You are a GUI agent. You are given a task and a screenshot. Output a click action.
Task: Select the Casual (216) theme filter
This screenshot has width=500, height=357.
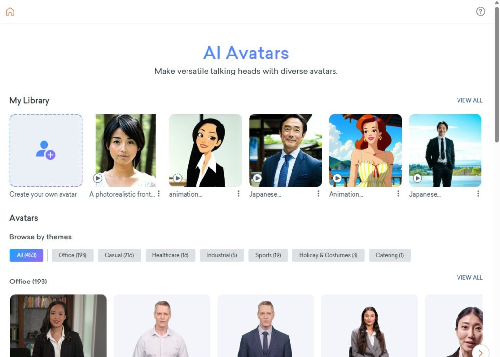(x=119, y=255)
